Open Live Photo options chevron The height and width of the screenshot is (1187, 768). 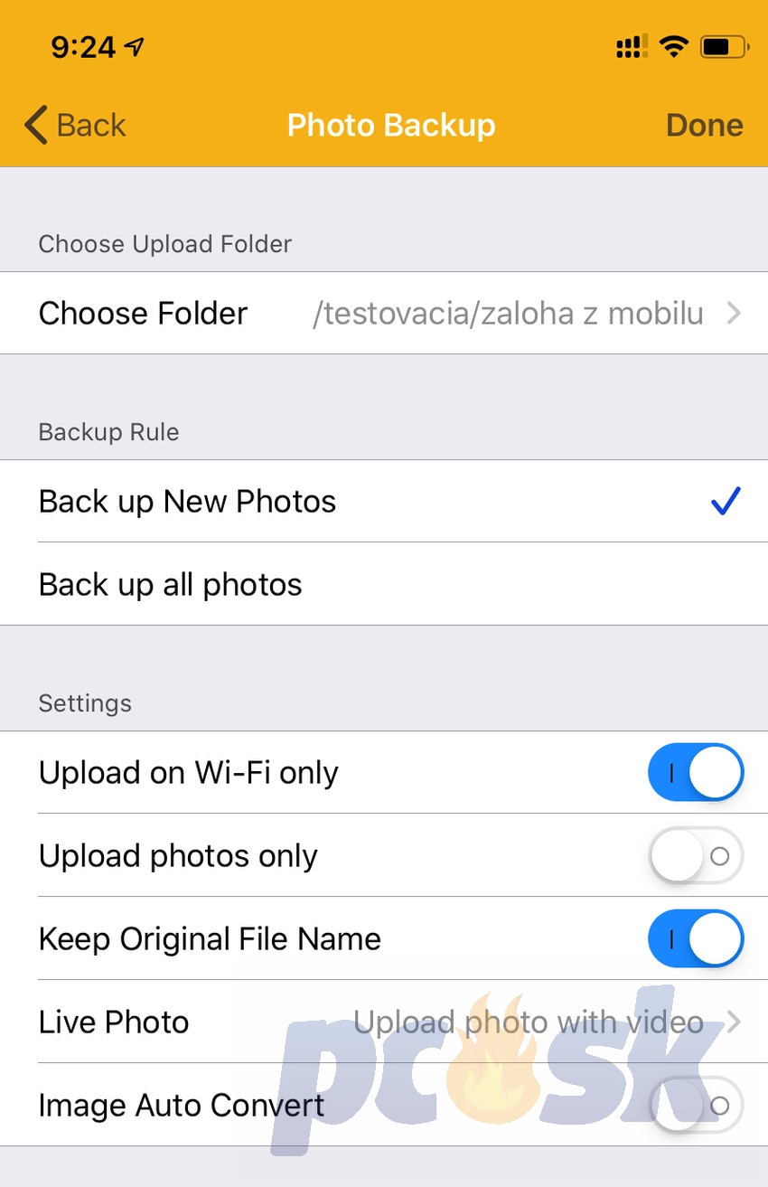click(x=734, y=1022)
